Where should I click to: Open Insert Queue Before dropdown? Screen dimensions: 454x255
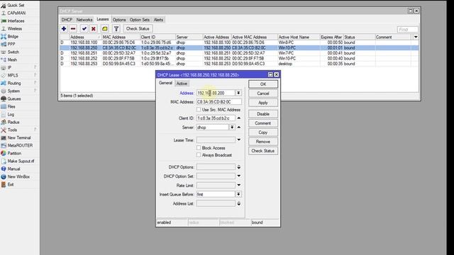238,194
